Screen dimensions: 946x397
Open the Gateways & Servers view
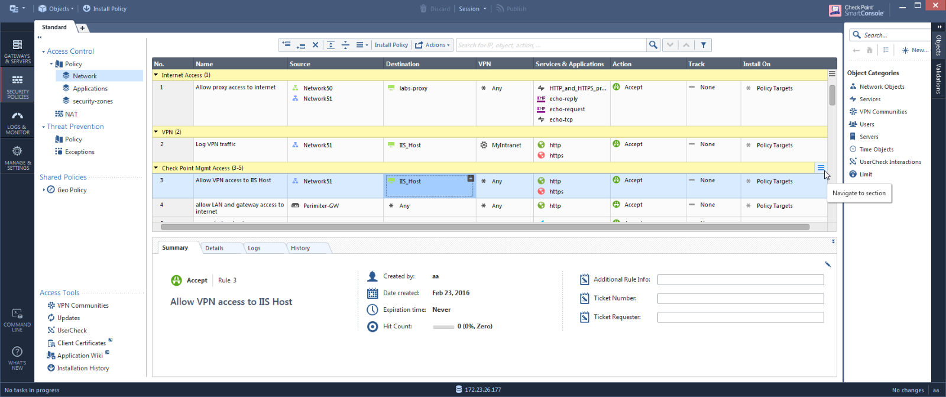point(17,51)
